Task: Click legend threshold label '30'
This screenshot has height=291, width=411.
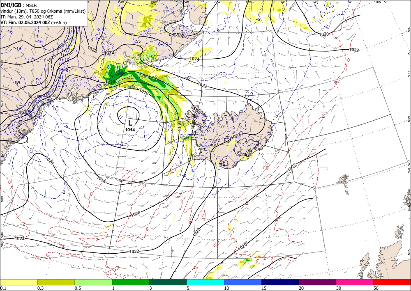Action: 339,288
